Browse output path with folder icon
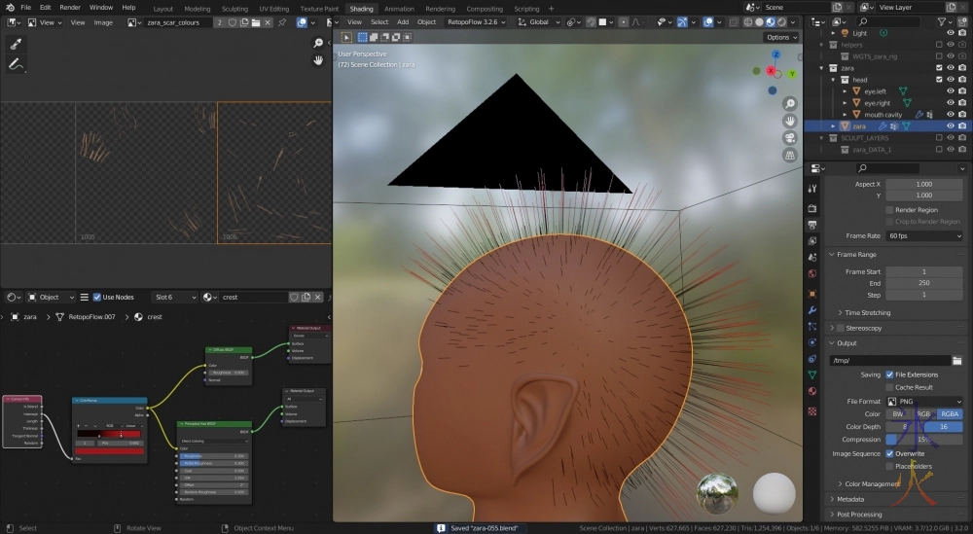 (957, 360)
